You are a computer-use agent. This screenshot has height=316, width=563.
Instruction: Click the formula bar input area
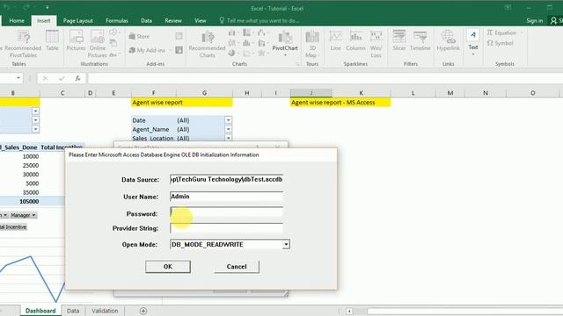[325, 78]
